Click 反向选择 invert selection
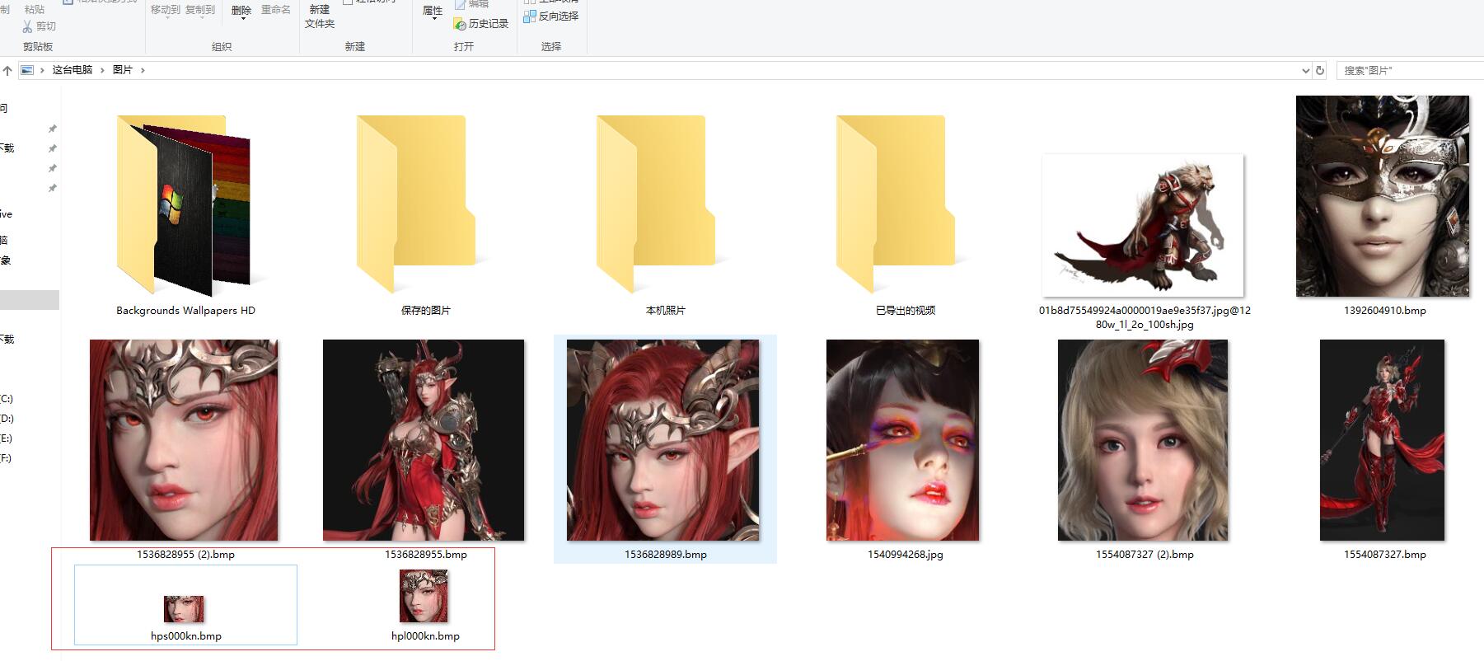This screenshot has height=661, width=1484. pyautogui.click(x=551, y=16)
